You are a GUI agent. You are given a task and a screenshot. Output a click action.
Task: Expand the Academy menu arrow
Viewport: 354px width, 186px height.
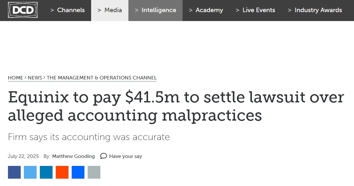[x=191, y=10]
